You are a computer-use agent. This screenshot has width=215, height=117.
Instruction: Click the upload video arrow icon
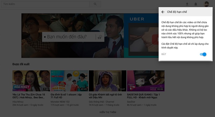click(x=187, y=4)
